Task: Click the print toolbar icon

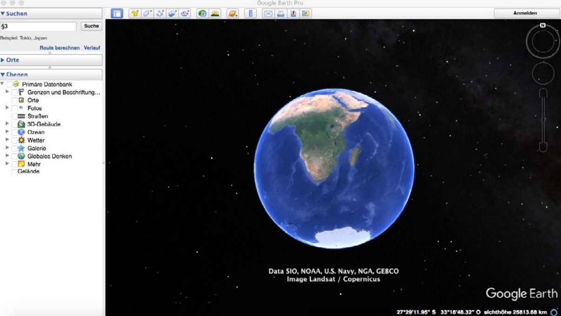Action: click(x=281, y=13)
